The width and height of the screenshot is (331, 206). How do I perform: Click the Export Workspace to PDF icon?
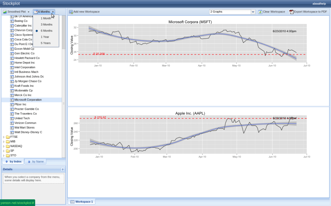click(x=291, y=12)
